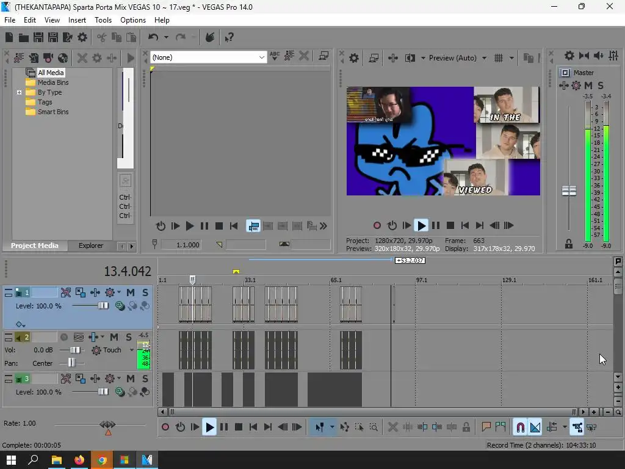Open Touch automation mode dropdown on track 2

click(x=132, y=350)
